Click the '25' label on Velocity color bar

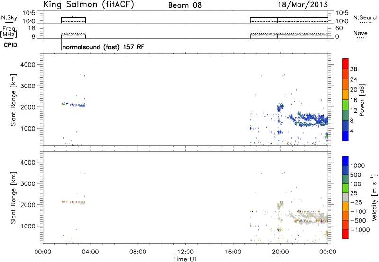[x=354, y=193]
